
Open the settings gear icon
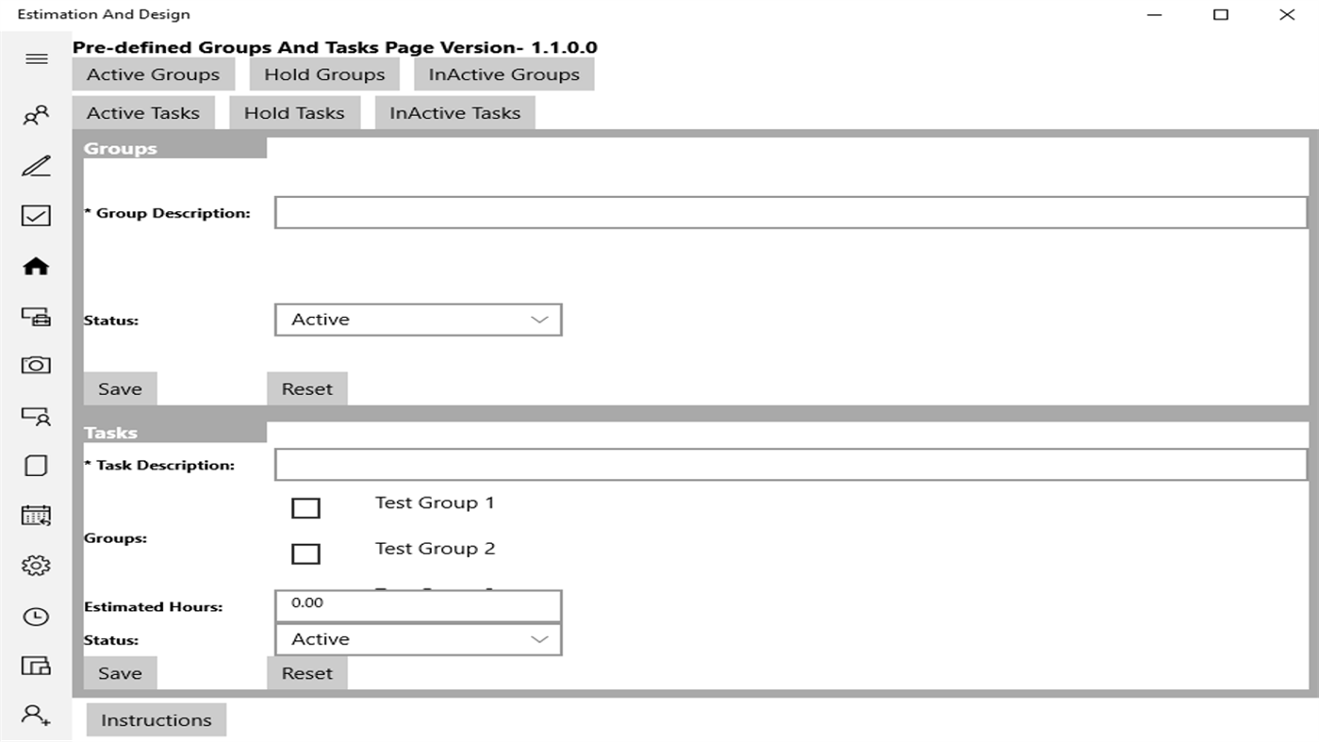(x=36, y=565)
